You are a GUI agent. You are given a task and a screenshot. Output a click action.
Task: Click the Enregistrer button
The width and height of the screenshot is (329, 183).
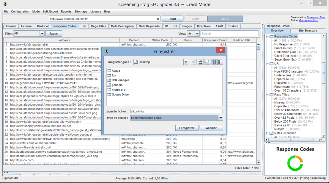coord(187,128)
